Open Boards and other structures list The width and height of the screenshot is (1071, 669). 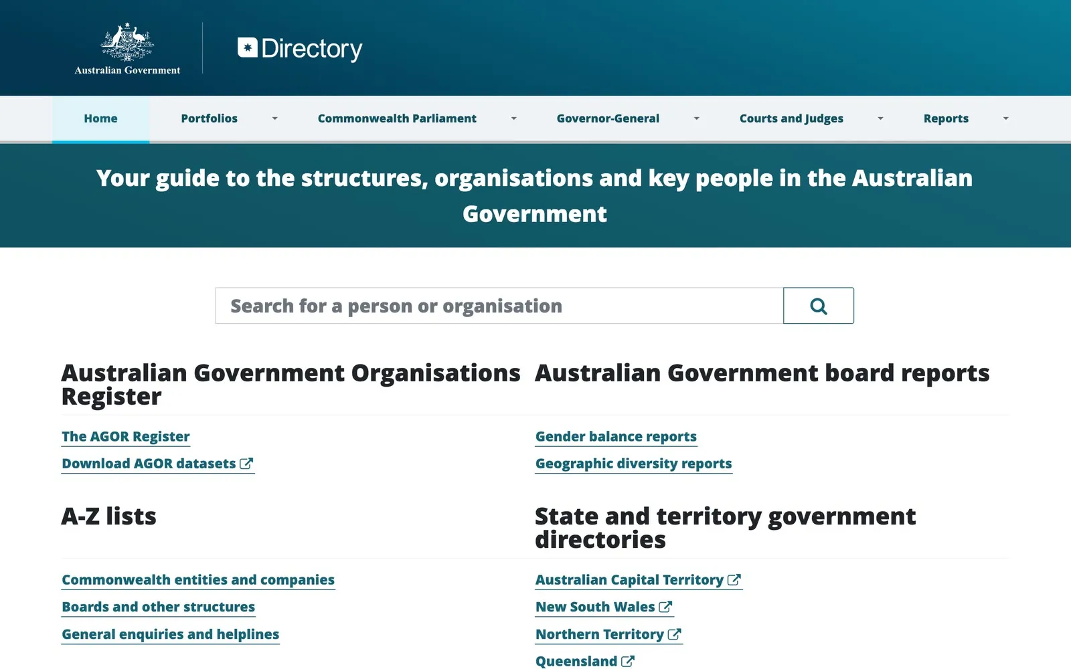tap(159, 607)
